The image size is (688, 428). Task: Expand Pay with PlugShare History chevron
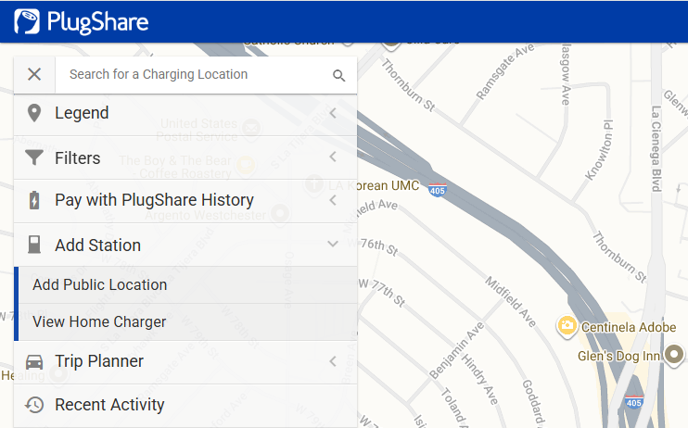(x=333, y=200)
